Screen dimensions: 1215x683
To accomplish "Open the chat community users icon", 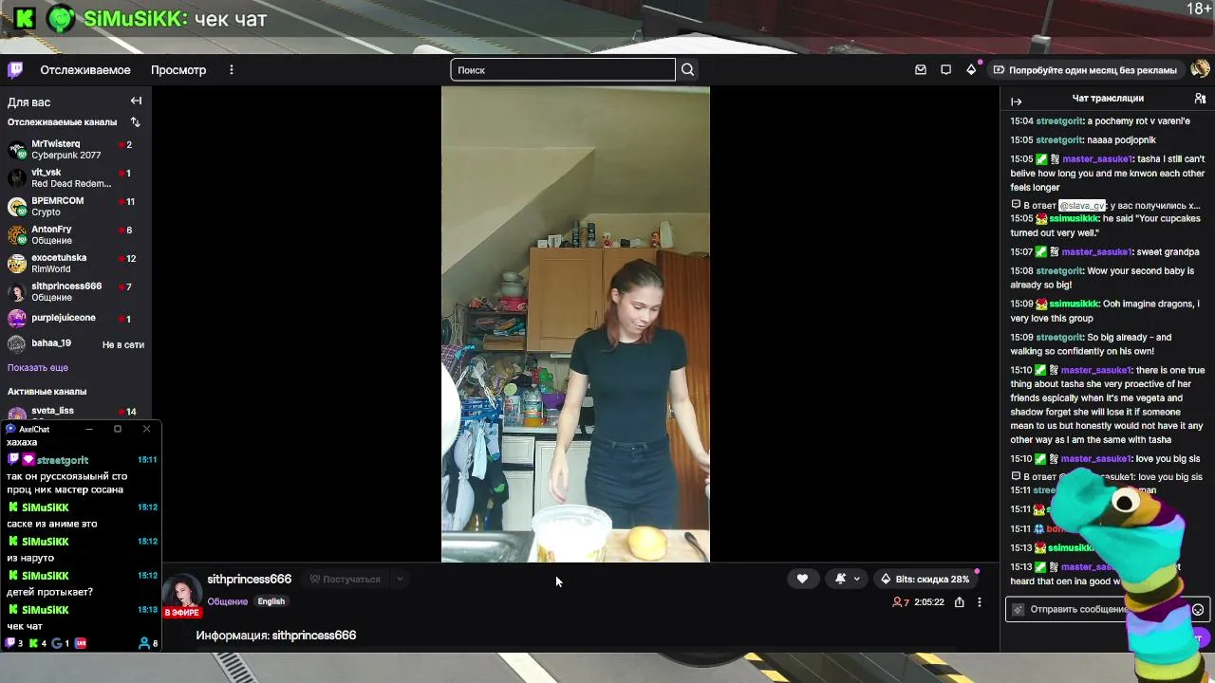I will point(1200,99).
